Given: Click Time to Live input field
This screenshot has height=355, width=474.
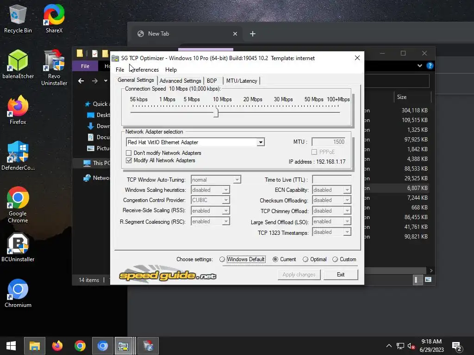Looking at the screenshot, I should click(331, 180).
